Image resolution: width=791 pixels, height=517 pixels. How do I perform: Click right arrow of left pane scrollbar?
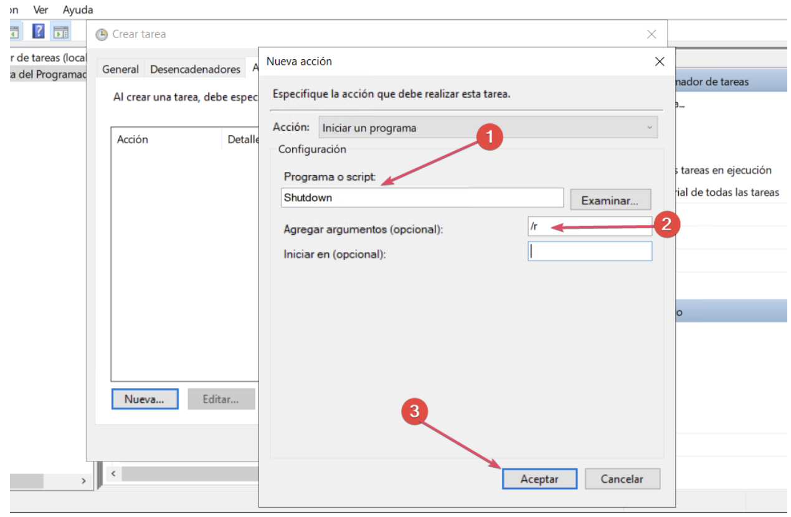(x=83, y=481)
